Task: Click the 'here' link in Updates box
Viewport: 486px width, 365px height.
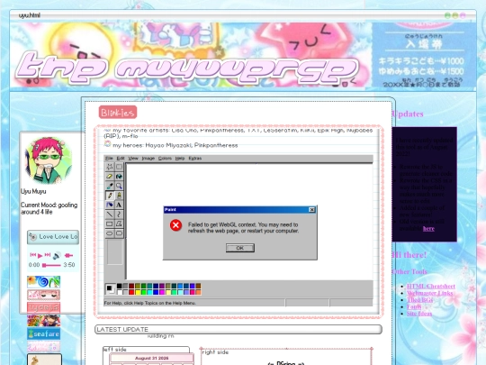Action: coord(428,228)
